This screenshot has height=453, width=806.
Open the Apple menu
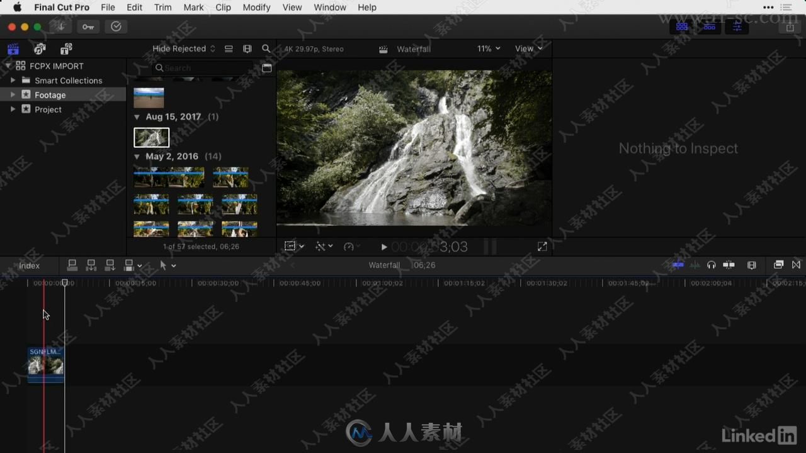17,8
